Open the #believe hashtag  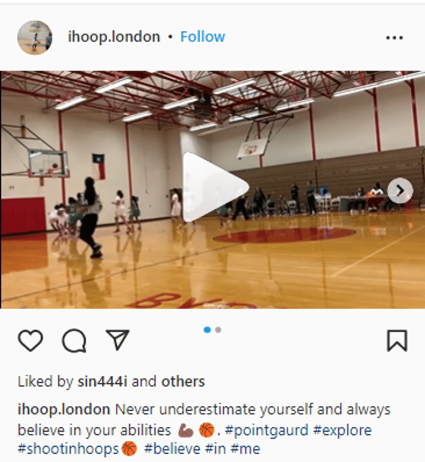(x=172, y=449)
